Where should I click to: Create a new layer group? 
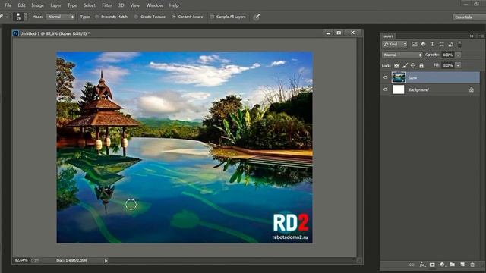(453, 265)
